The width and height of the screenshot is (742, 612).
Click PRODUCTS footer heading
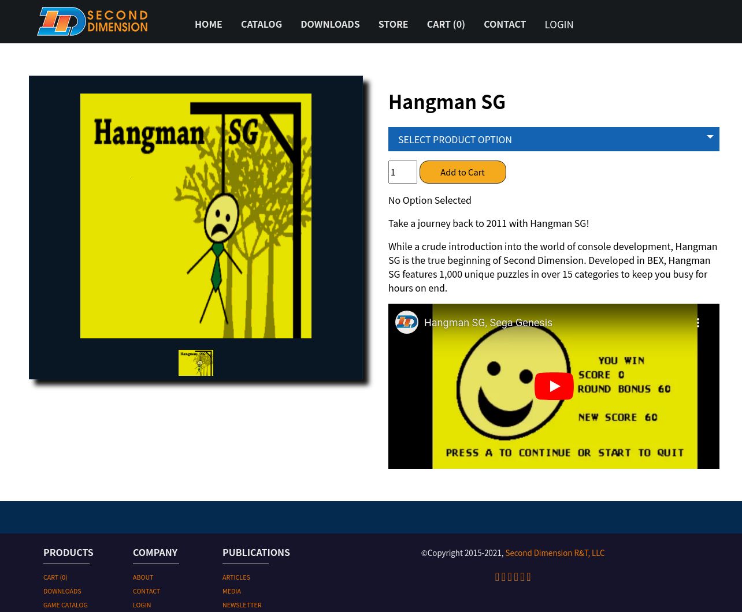pyautogui.click(x=68, y=553)
